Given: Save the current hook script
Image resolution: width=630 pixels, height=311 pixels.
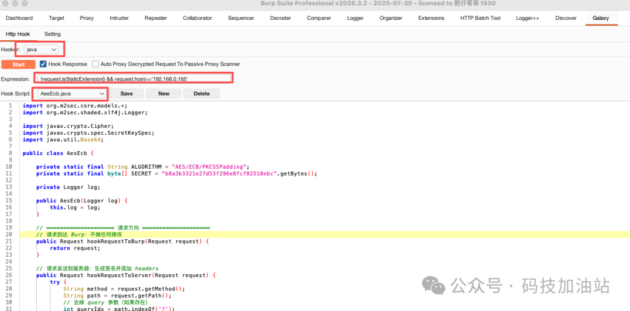Looking at the screenshot, I should tap(127, 93).
